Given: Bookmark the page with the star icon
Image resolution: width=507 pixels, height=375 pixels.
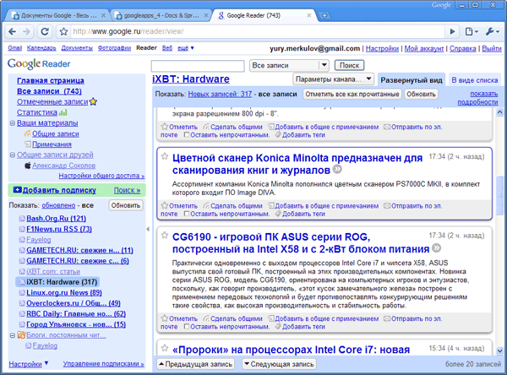Looking at the screenshot, I should [x=63, y=31].
